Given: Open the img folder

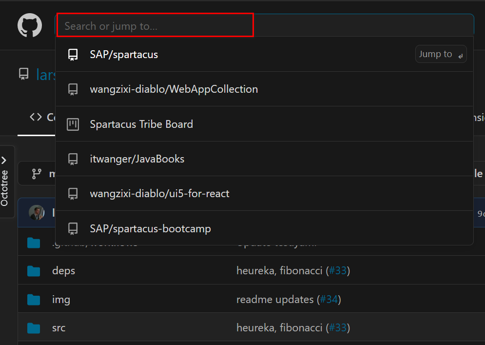Looking at the screenshot, I should (61, 300).
